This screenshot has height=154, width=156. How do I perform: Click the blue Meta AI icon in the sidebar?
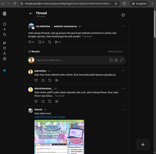pyautogui.click(x=4, y=71)
